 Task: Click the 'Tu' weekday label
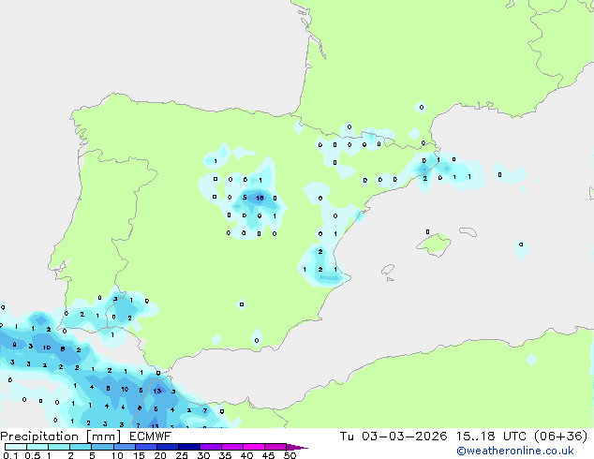coord(347,437)
